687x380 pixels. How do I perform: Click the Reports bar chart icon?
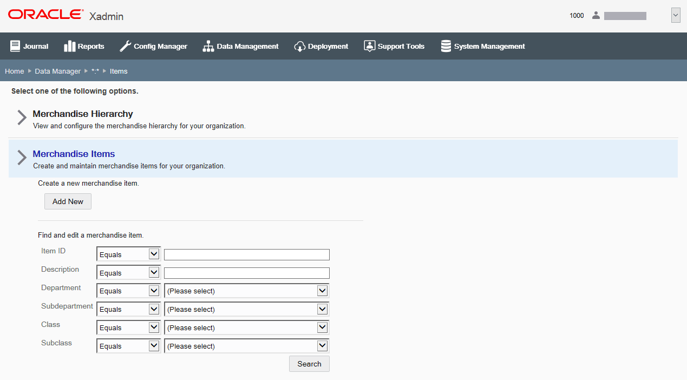pos(69,46)
